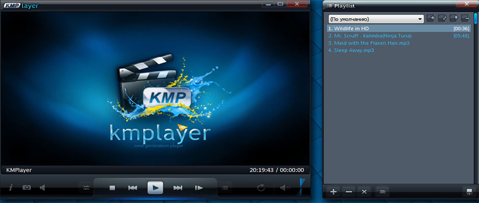The image size is (479, 203).
Task: Click the [00:36] duration of Wildlife
Action: point(461,28)
